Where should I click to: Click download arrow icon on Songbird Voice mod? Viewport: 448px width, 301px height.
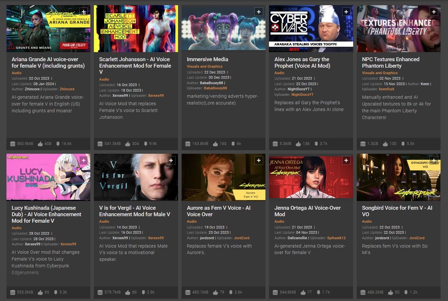[x=406, y=292]
